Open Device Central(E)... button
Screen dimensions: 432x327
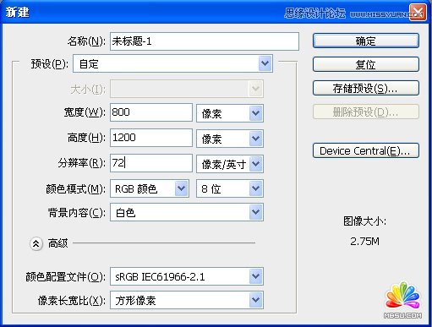point(366,150)
